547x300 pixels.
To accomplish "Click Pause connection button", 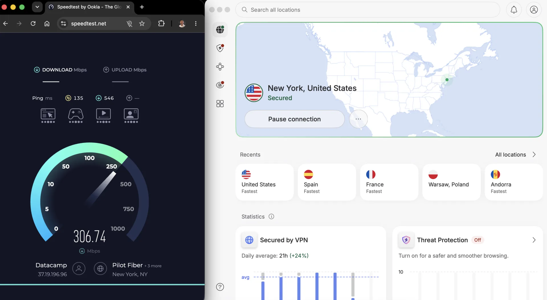I will pyautogui.click(x=294, y=119).
